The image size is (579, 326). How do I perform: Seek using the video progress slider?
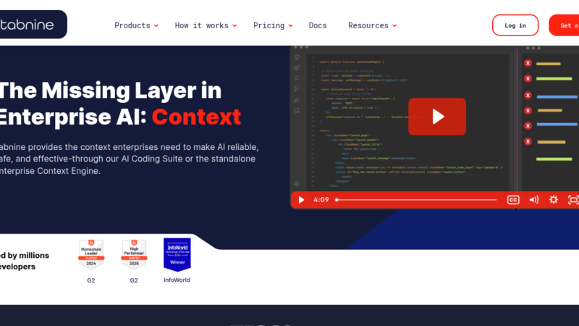pyautogui.click(x=416, y=200)
